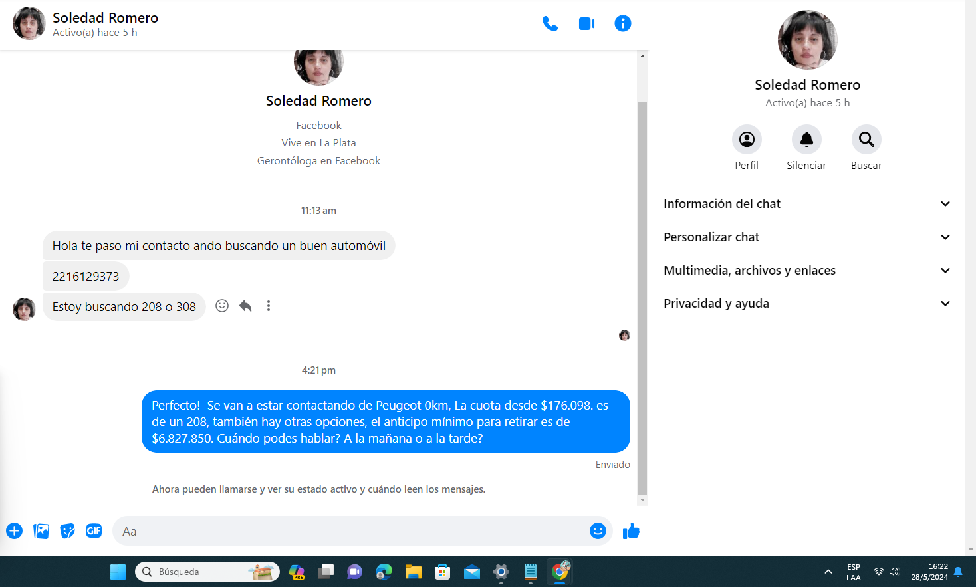This screenshot has width=976, height=587.
Task: Choose a sticker to send
Action: tap(67, 531)
